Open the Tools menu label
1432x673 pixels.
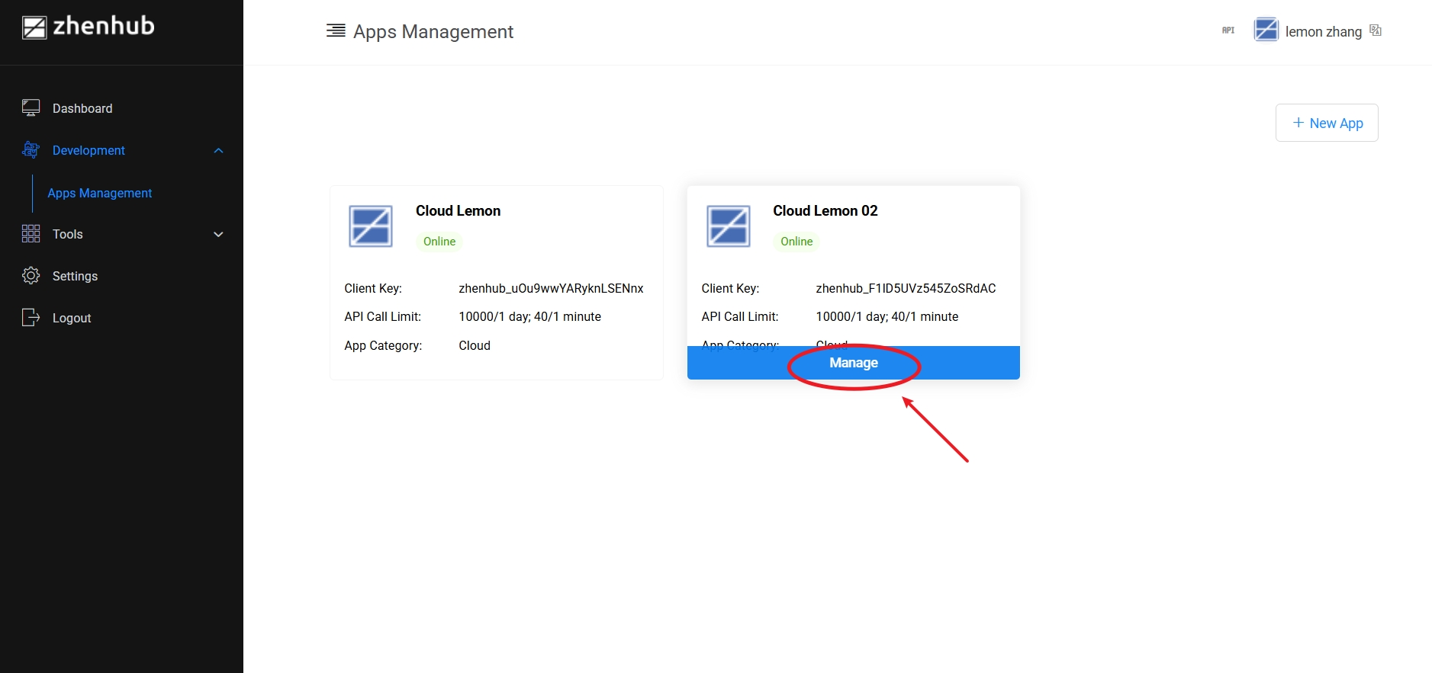pos(68,235)
